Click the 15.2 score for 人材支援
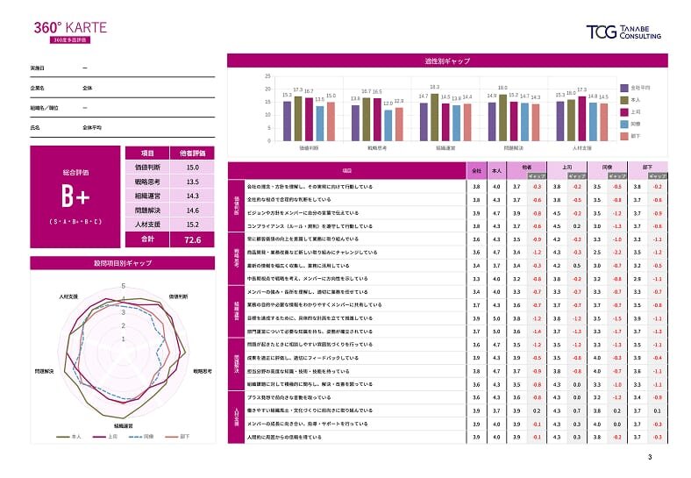The width and height of the screenshot is (691, 478). tap(193, 225)
